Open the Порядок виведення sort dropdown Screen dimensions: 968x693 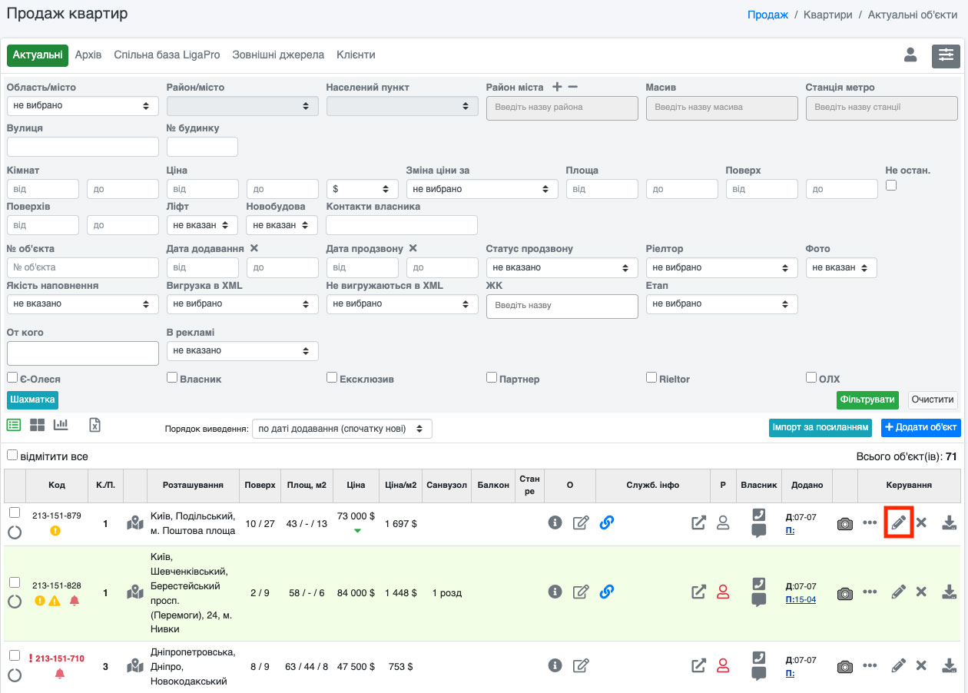(x=342, y=429)
